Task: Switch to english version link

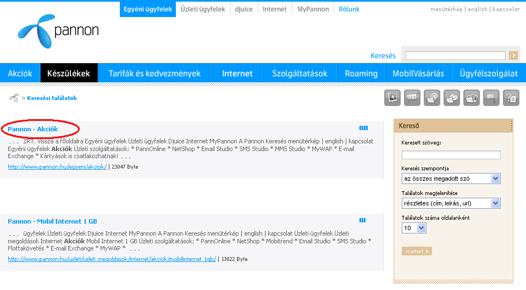Action: click(478, 9)
